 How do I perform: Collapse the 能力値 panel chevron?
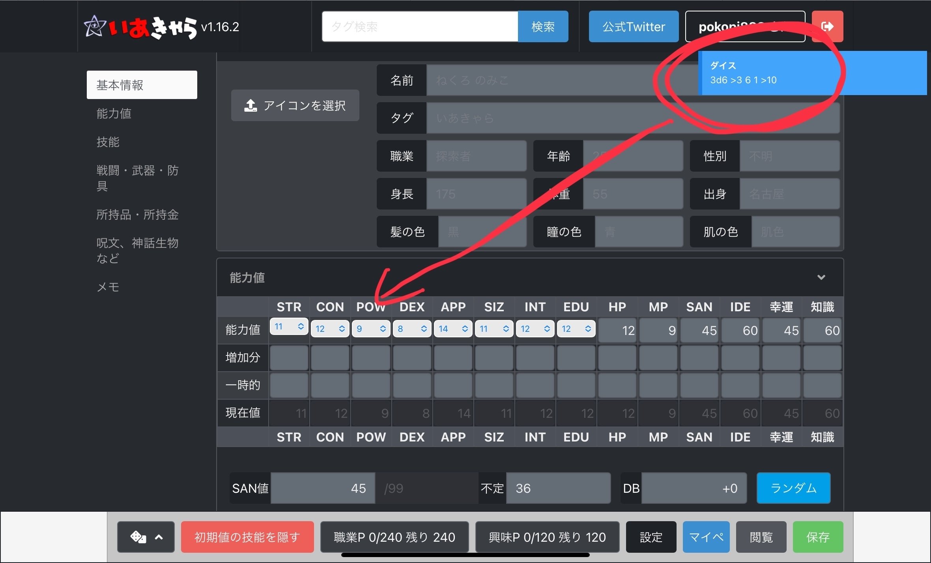(821, 277)
